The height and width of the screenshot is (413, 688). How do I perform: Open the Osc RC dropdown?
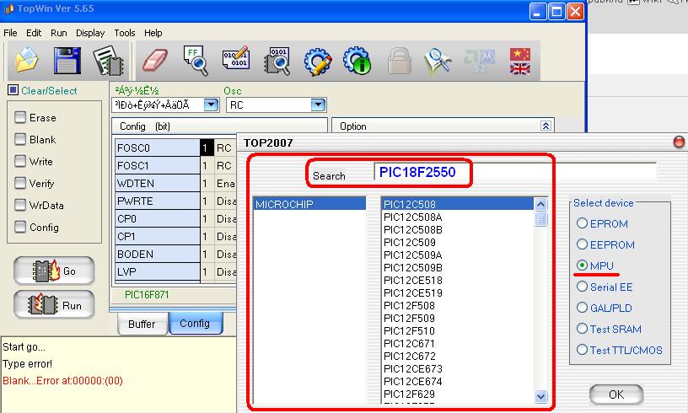click(x=318, y=105)
